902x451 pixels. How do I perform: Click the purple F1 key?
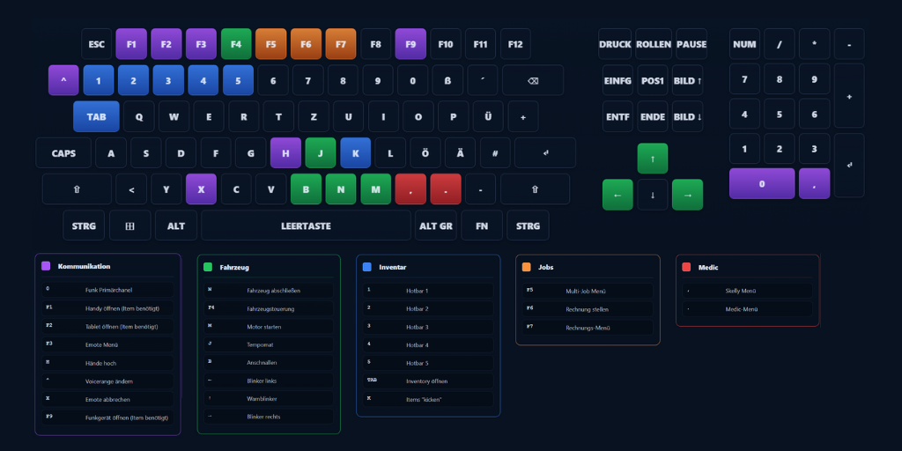tap(131, 44)
